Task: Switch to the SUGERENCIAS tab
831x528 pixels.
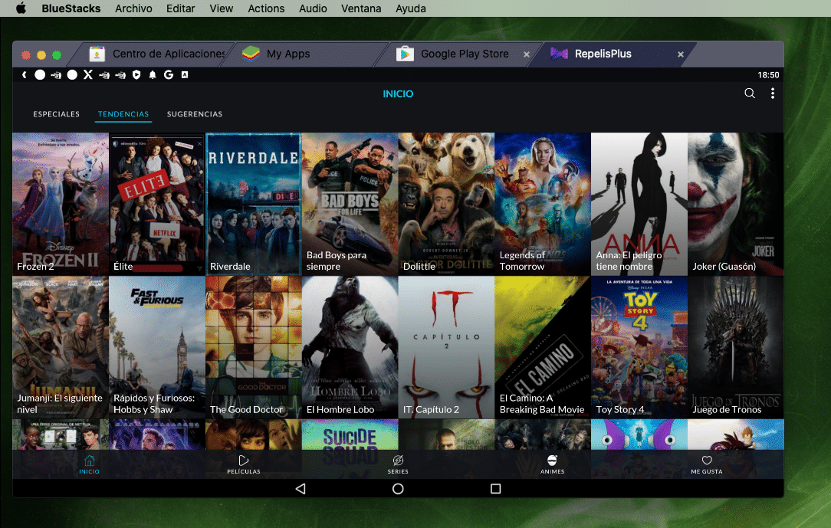Action: tap(194, 113)
